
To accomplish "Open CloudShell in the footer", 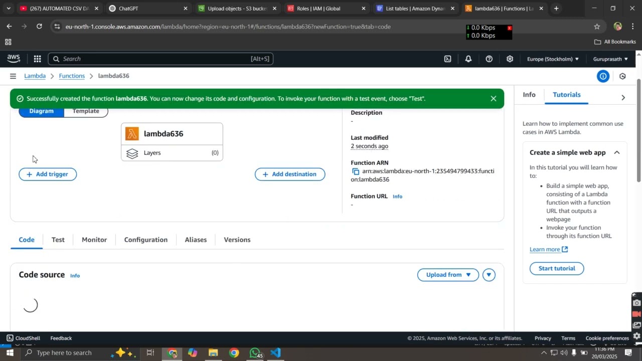I will pyautogui.click(x=23, y=338).
